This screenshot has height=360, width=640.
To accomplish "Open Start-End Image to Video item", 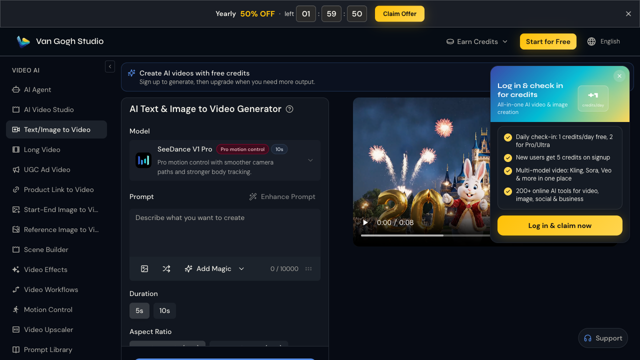I will point(56,209).
